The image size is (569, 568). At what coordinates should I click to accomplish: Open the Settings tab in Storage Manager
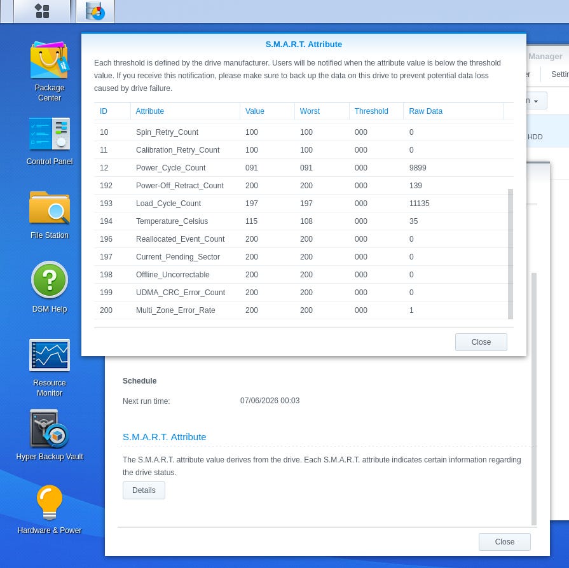coord(559,74)
